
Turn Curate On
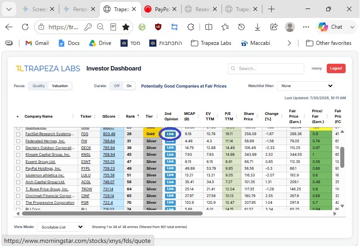point(129,86)
